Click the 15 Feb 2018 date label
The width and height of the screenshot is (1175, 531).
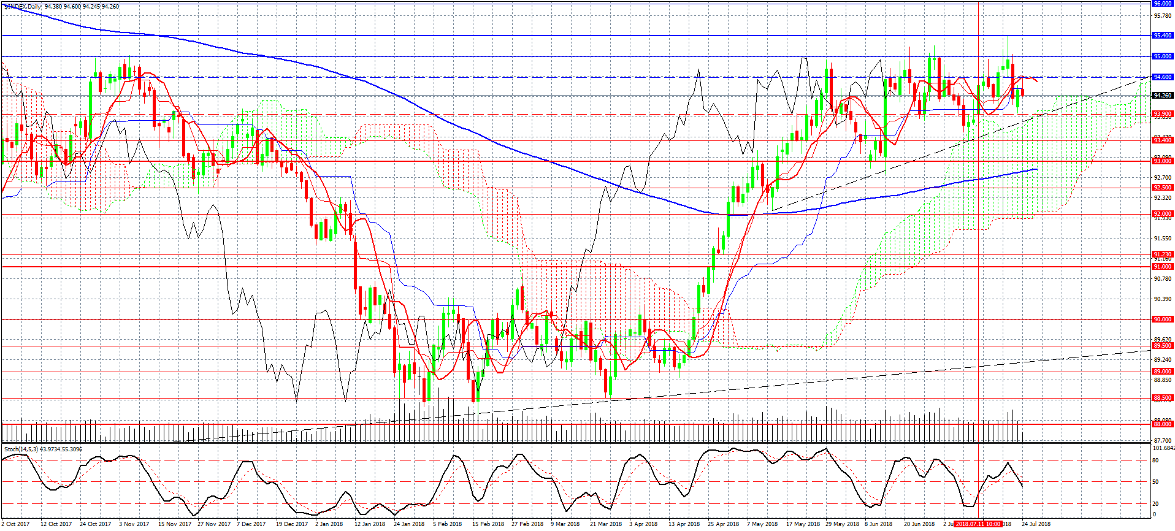pyautogui.click(x=488, y=524)
